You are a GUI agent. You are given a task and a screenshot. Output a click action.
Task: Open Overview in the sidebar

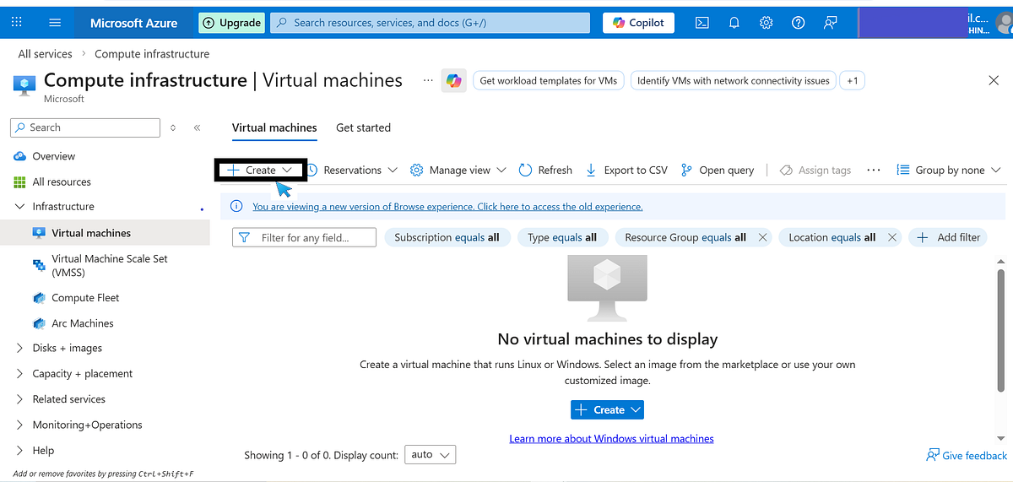(x=53, y=156)
